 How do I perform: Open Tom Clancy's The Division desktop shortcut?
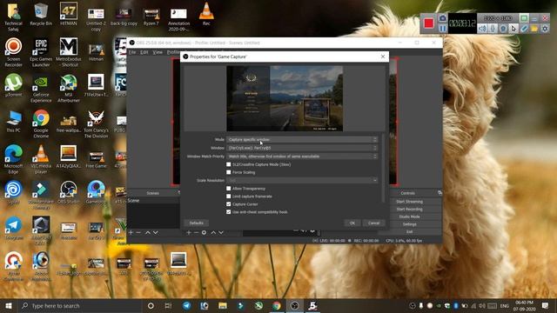pos(96,123)
